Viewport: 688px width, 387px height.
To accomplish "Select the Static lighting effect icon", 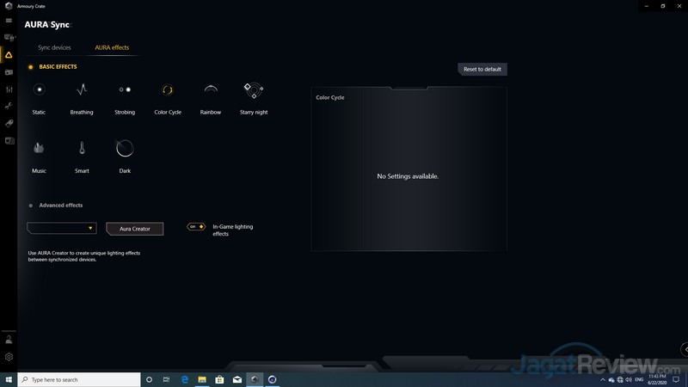I will tap(39, 89).
